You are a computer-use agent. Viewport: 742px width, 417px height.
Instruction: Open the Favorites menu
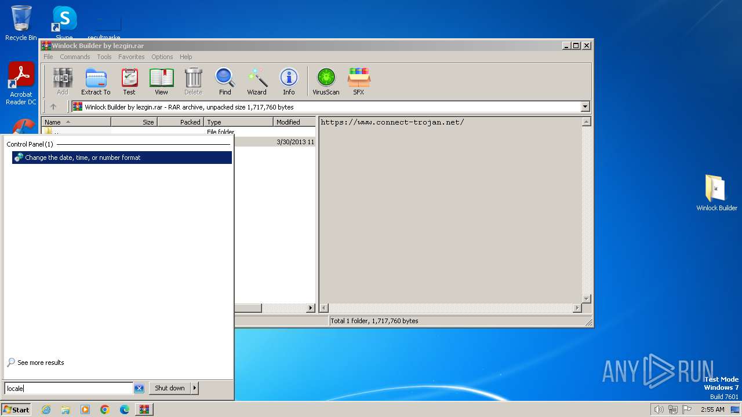[132, 57]
